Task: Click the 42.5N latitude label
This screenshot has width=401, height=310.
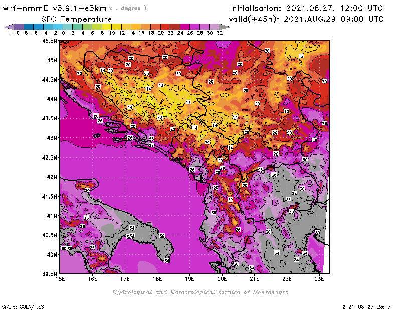Action: pyautogui.click(x=49, y=158)
